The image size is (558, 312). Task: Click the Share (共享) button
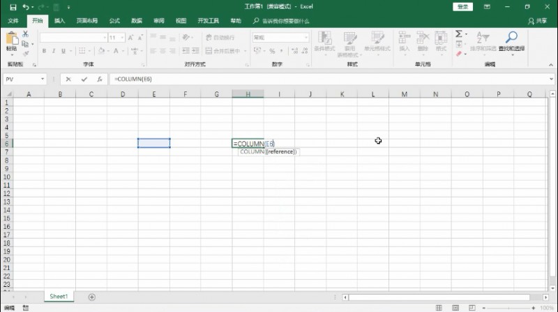(x=538, y=21)
